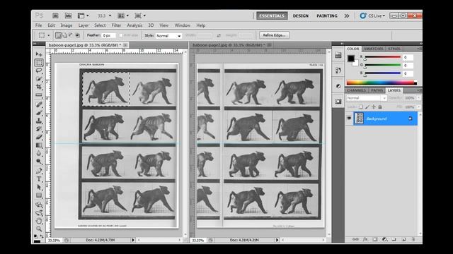Switch to the baboon-page2.jpg document tab
The height and width of the screenshot is (254, 453).
tap(229, 45)
